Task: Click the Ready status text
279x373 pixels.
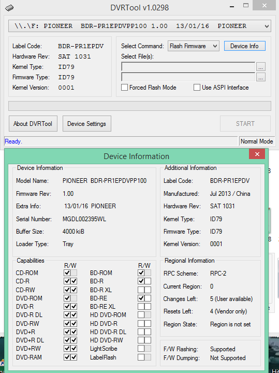Action: tap(13, 141)
